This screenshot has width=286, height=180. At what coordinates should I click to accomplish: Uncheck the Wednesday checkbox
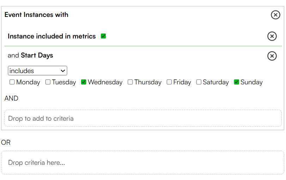(84, 82)
